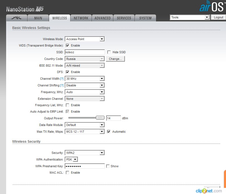Screen dimensions: 226x194
Task: Toggle the DFS Enable checkbox
Action: click(x=67, y=72)
